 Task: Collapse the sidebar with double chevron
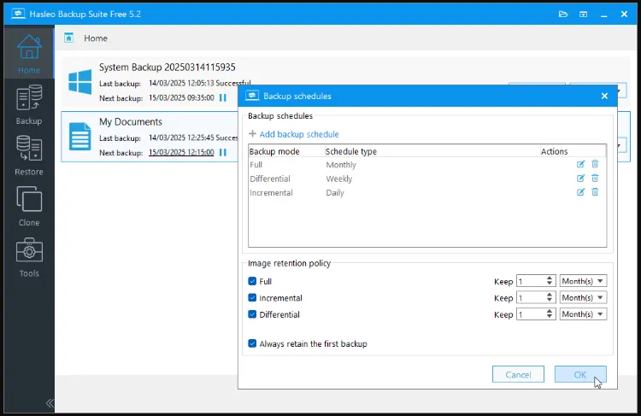point(50,403)
